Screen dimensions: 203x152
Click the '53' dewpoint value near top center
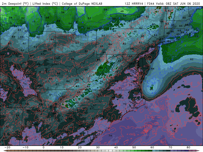[89, 18]
